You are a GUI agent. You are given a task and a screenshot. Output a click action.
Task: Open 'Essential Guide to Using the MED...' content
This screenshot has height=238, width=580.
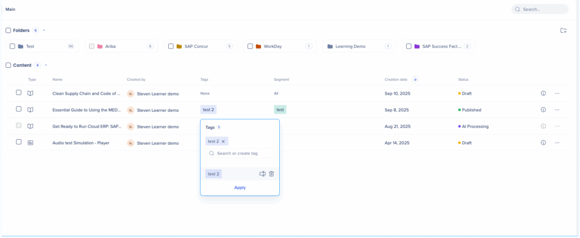pyautogui.click(x=86, y=110)
